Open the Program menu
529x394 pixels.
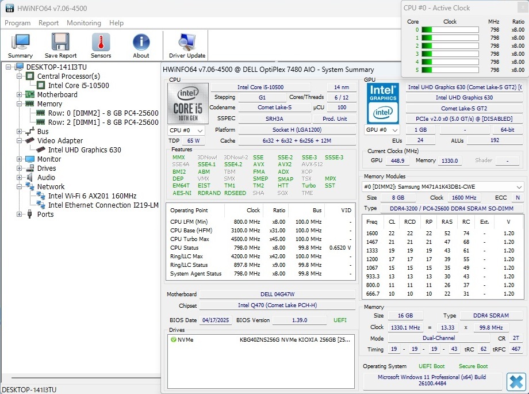18,23
